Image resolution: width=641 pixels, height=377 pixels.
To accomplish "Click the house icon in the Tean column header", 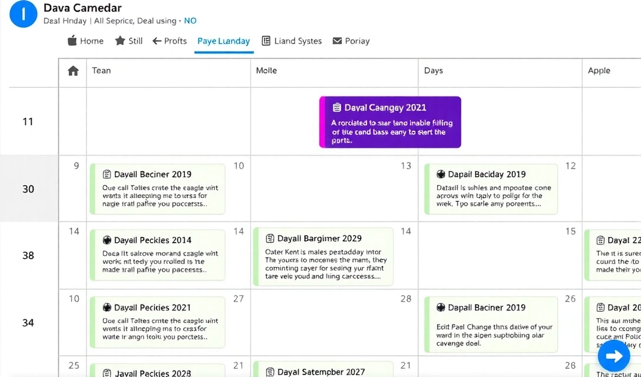I will click(72, 70).
